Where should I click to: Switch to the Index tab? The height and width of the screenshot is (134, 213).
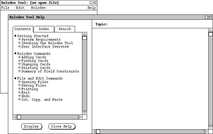(44, 29)
